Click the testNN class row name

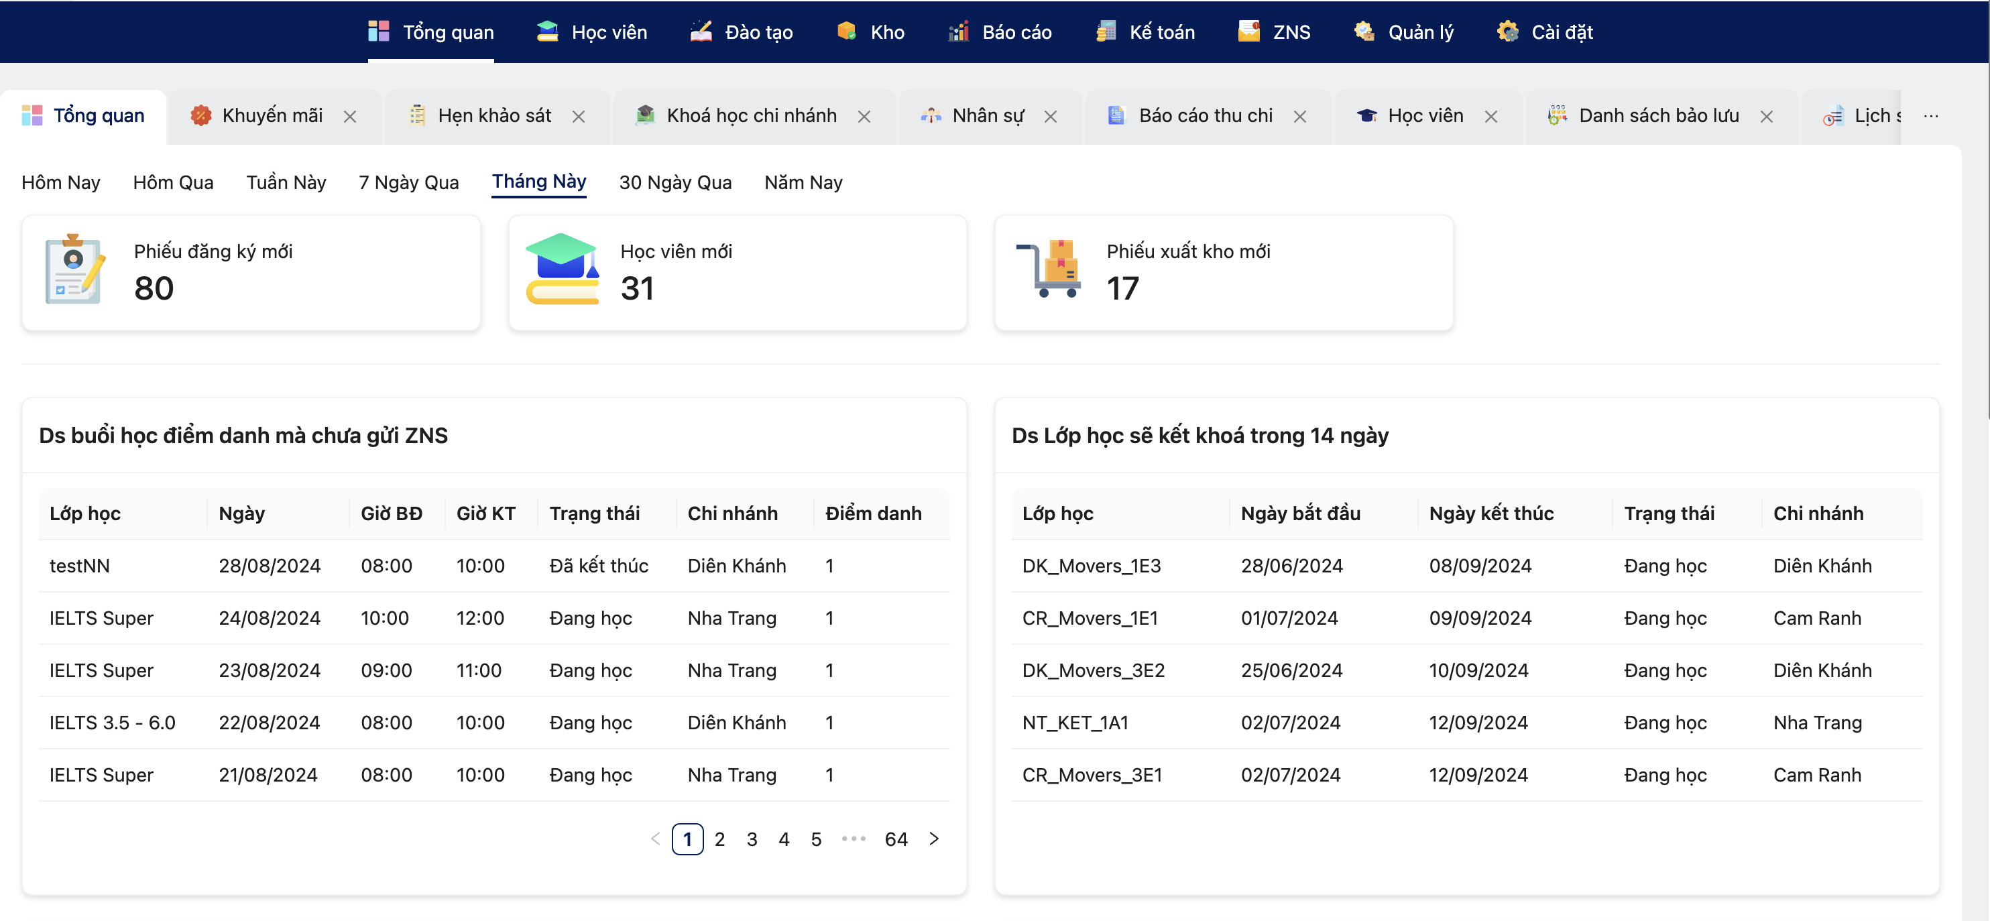click(80, 565)
